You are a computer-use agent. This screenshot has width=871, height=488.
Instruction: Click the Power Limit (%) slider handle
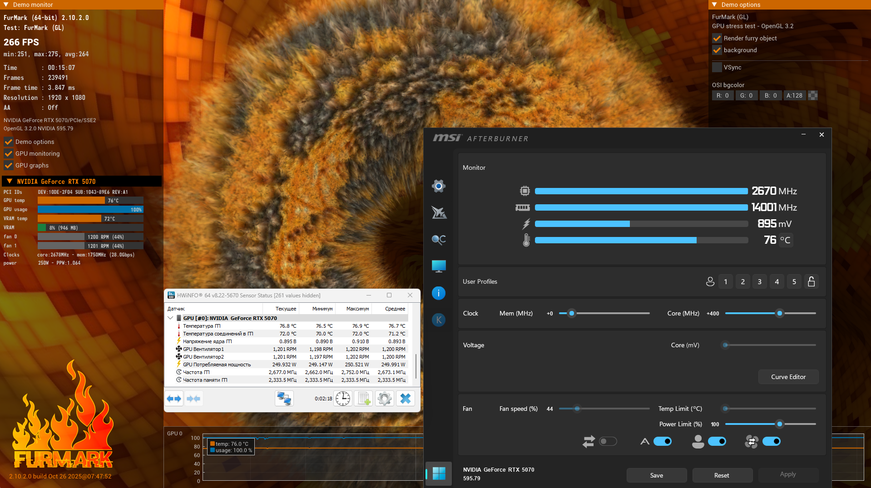(x=780, y=424)
